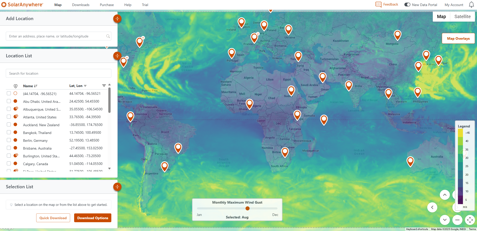Viewport: 477px width, 231px height.
Task: Click the Quick Download button
Action: click(53, 218)
